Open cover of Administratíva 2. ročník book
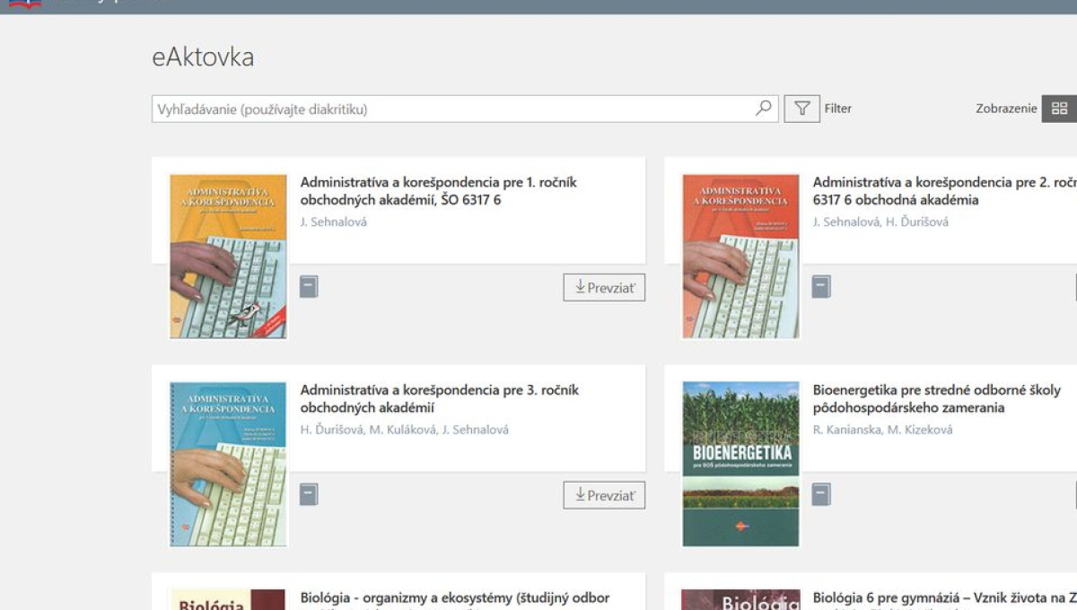 (740, 257)
